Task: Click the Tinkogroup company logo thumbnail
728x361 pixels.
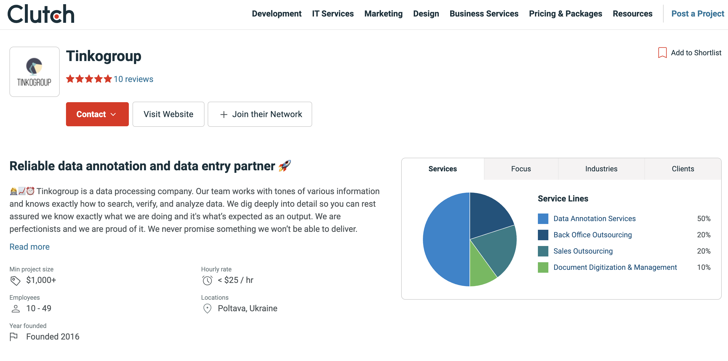Action: pyautogui.click(x=35, y=72)
